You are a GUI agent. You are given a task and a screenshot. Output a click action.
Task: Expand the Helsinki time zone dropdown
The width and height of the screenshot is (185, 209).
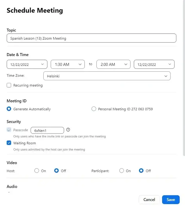click(107, 76)
